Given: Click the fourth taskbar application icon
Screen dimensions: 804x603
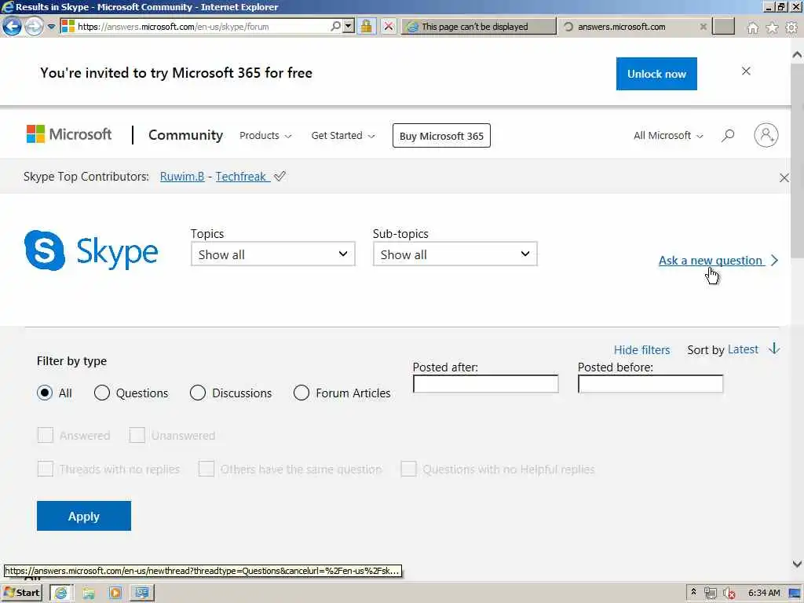Looking at the screenshot, I should coord(141,594).
